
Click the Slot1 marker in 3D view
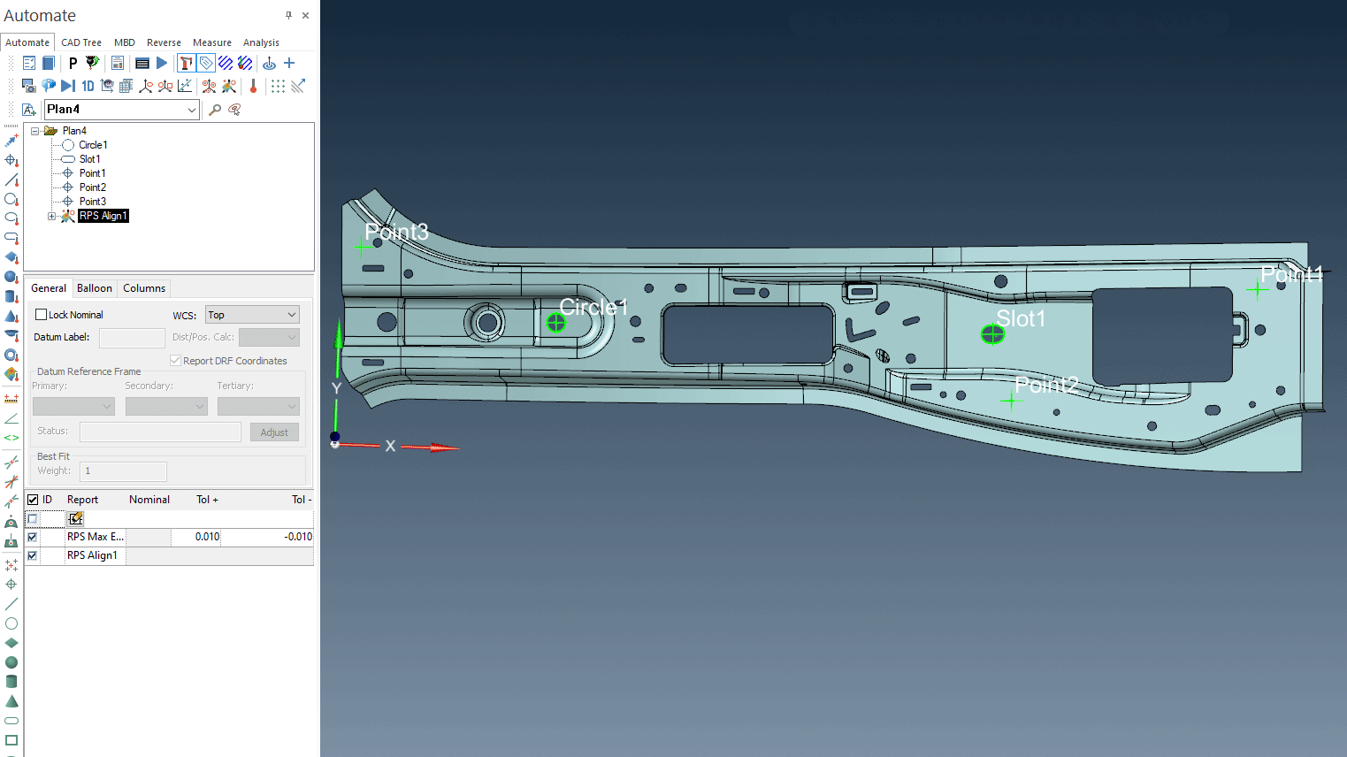[992, 333]
